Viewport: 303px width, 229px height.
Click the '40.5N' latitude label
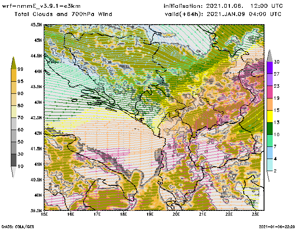point(36,180)
